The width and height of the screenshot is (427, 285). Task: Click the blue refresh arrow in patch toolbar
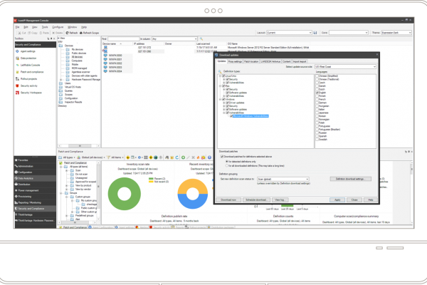[177, 157]
